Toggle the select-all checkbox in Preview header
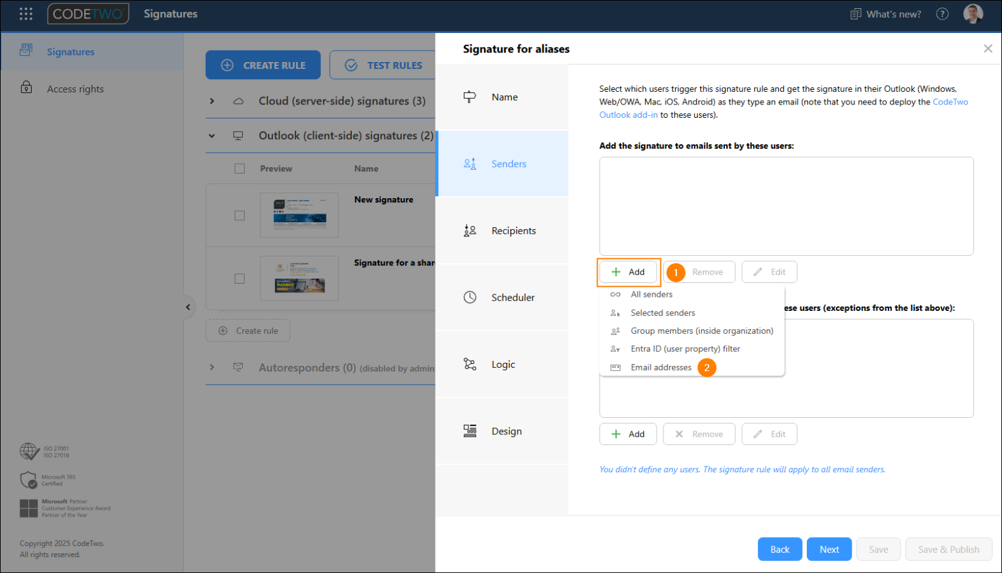The height and width of the screenshot is (573, 1002). coord(240,168)
